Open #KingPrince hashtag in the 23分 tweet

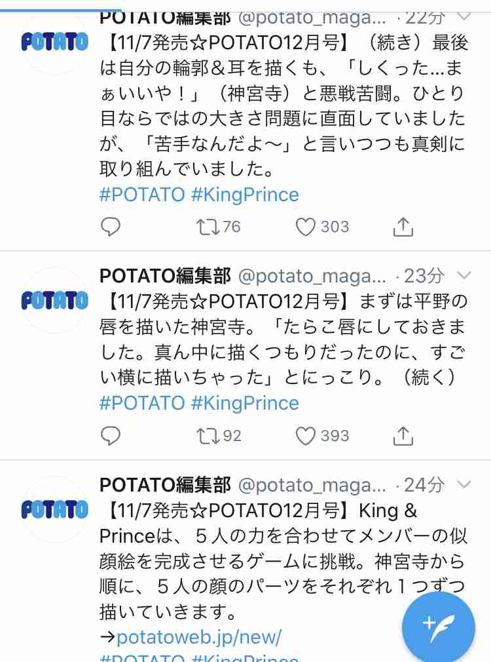coord(245,403)
